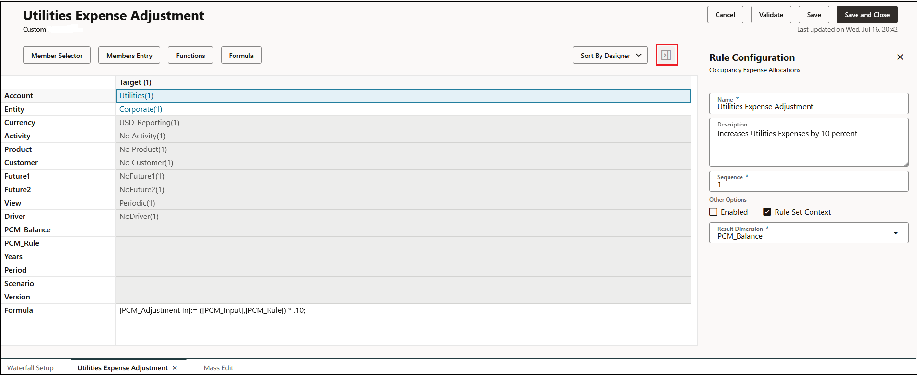This screenshot has height=378, width=917.
Task: Select the Utilities(1) account cell
Action: [403, 96]
